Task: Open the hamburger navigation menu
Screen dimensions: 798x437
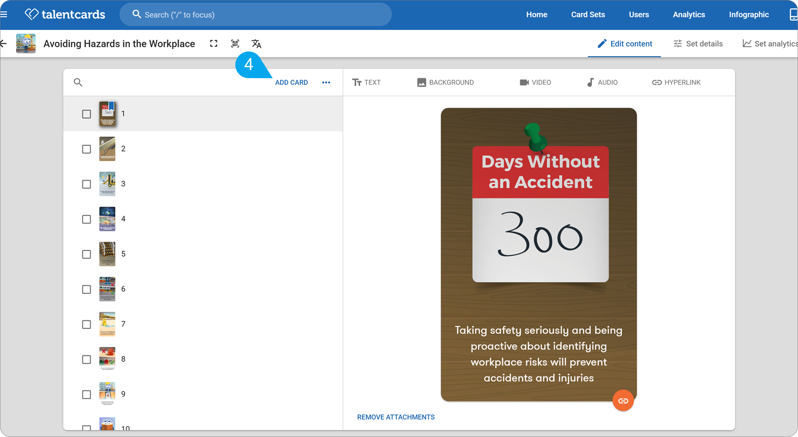Action: [x=3, y=15]
